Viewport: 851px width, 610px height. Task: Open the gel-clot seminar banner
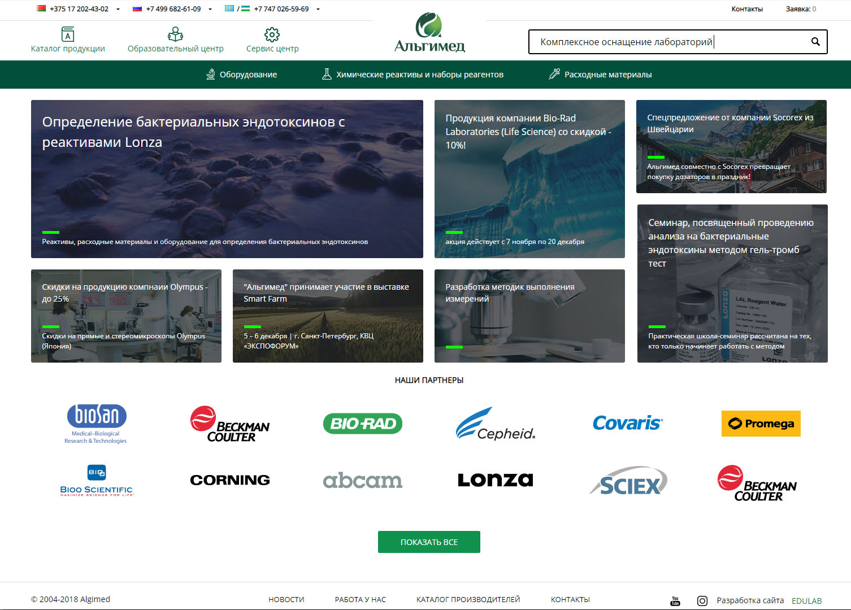[732, 284]
